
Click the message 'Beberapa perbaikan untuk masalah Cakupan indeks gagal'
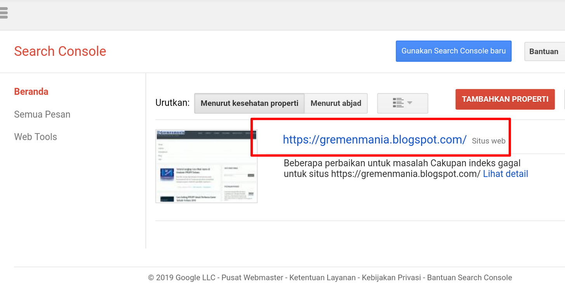(402, 163)
